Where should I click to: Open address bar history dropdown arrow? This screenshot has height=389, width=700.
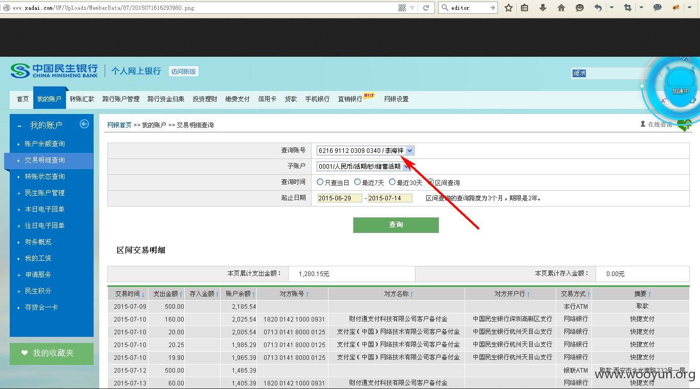[412, 8]
